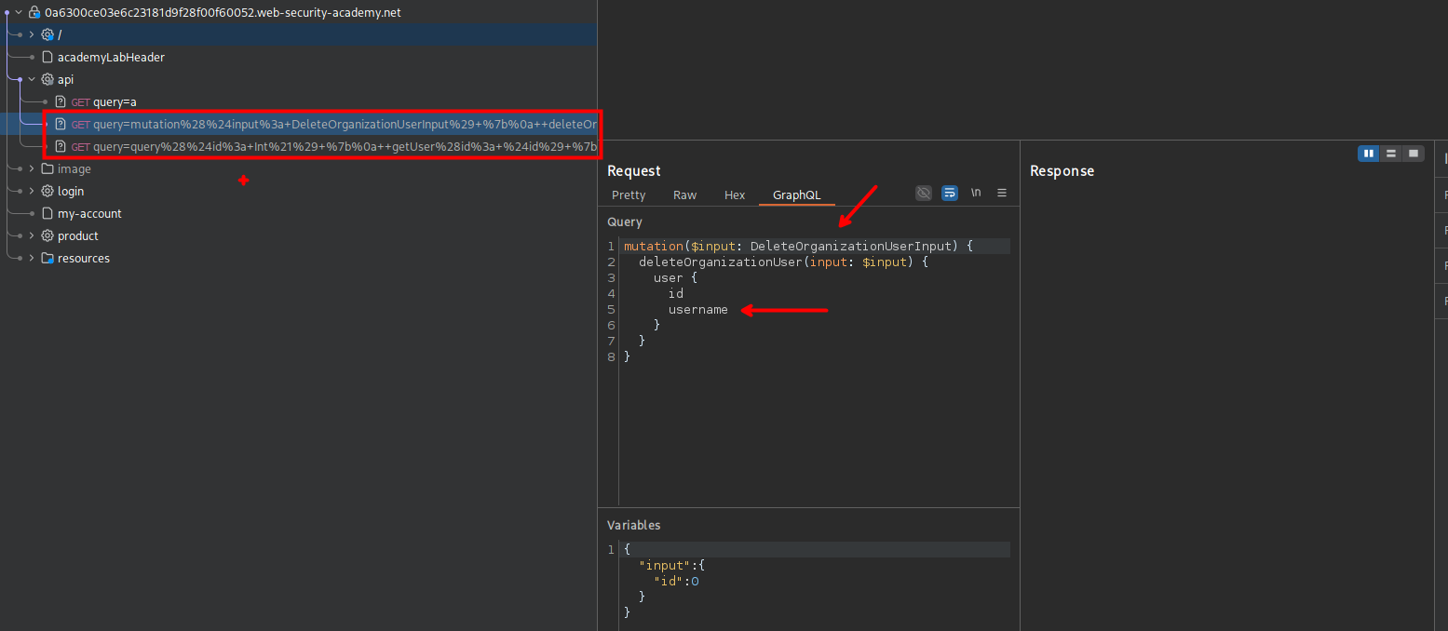Toggle word wrap in request editor

point(949,194)
